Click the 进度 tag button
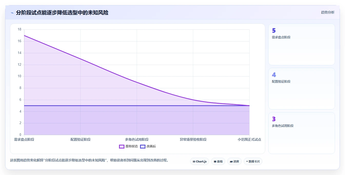Image resolution: width=345 pixels, height=175 pixels. coord(234,161)
